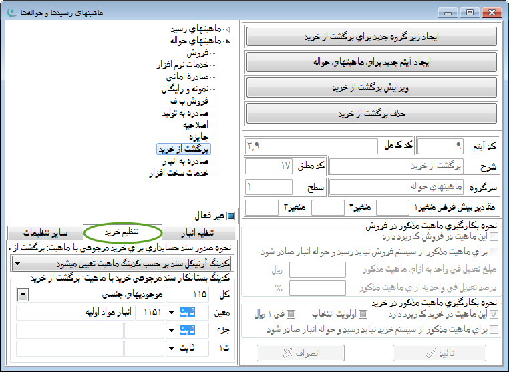This screenshot has height=372, width=509.
Task: Switch to the ساير تنظيمات tab
Action: click(x=45, y=233)
